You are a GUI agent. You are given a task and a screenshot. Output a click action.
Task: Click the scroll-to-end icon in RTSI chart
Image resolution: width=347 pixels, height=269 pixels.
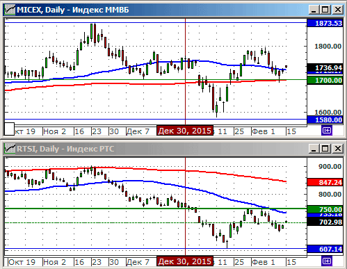[327, 261]
